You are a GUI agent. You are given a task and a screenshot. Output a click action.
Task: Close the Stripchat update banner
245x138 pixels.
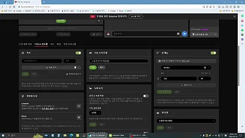235,16
